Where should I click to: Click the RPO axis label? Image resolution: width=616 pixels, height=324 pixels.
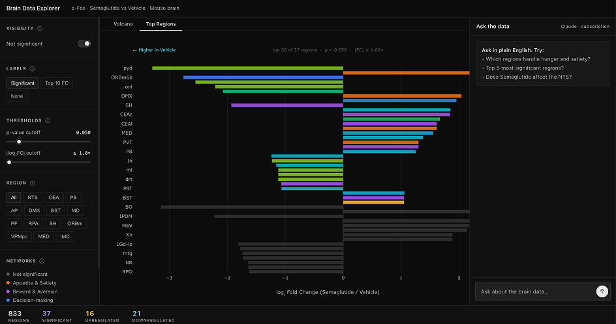[x=127, y=271]
